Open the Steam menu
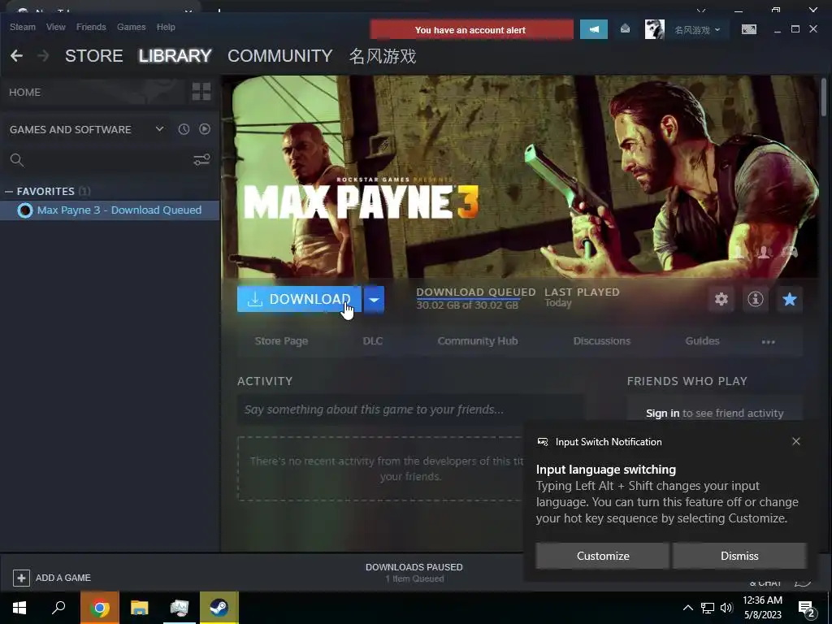Viewport: 832px width, 624px height. click(x=22, y=27)
